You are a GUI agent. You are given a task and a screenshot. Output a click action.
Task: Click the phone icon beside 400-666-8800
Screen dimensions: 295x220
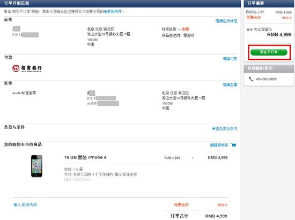(251, 79)
